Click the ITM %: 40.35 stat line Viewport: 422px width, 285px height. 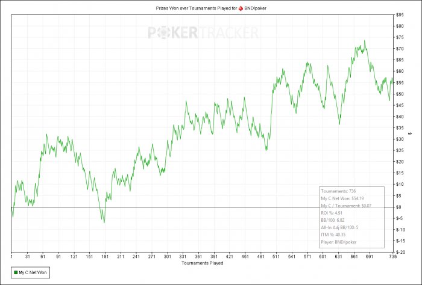335,235
